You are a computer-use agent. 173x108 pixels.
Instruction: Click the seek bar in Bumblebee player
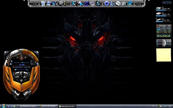point(23,62)
